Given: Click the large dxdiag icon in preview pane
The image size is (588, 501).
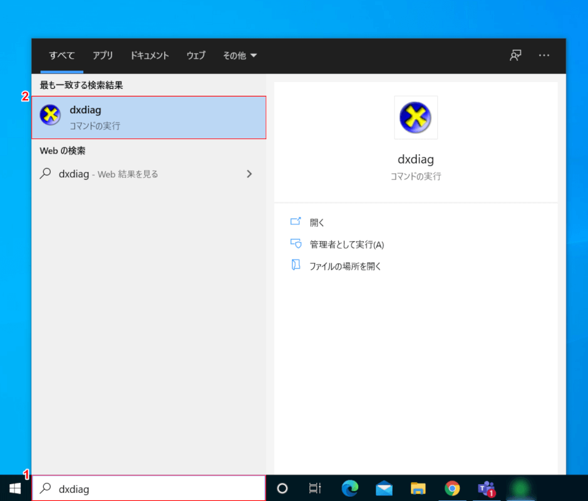Looking at the screenshot, I should (416, 118).
